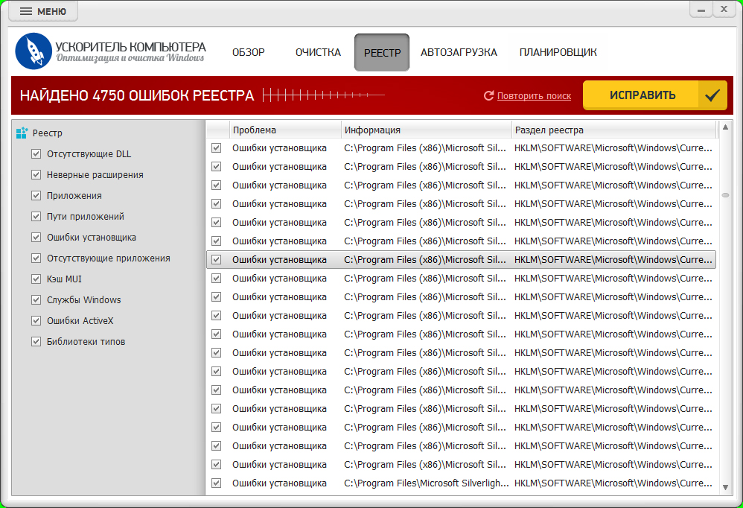Screen dimensions: 743x508
Task: Click the Повторить поиск link
Action: tap(534, 96)
